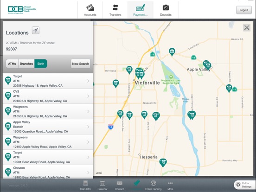This screenshot has height=192, width=256.
Task: Expand chevron for Walgreens 21650 Us Highway 18
Action: click(x=88, y=111)
